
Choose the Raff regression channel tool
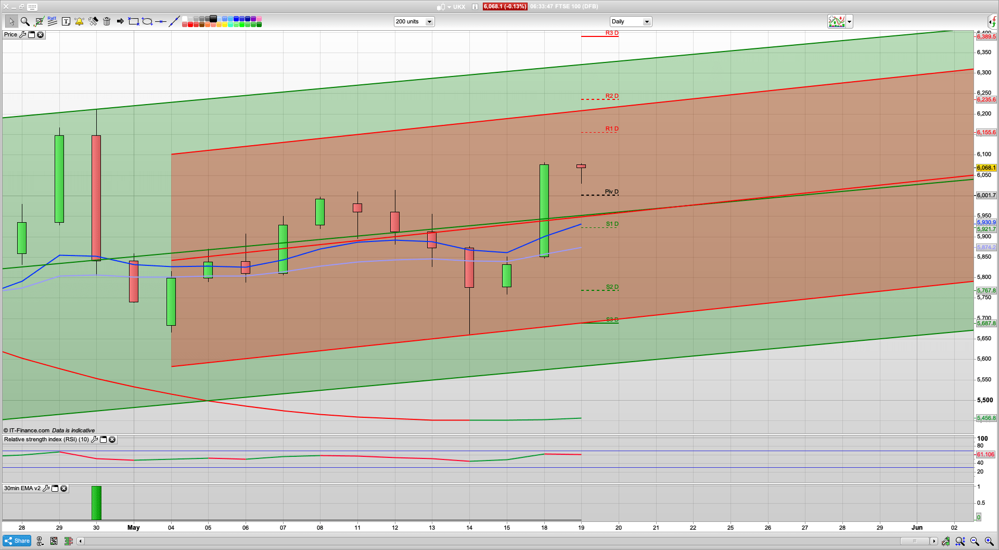[52, 21]
